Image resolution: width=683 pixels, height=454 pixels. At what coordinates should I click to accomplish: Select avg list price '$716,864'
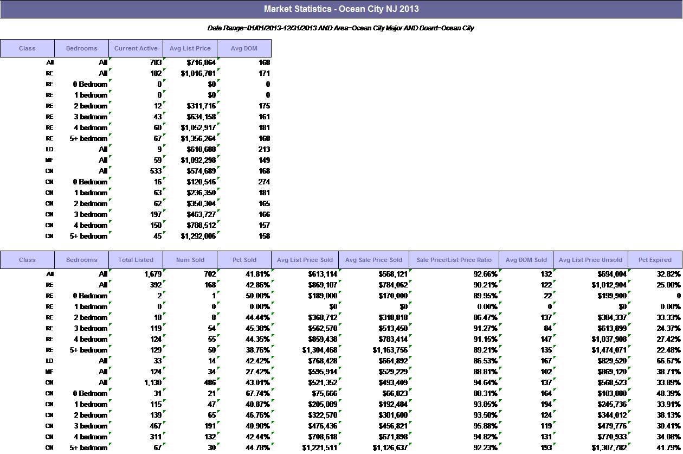(x=201, y=62)
